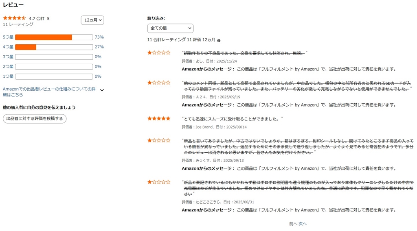The height and width of the screenshot is (231, 417).
Task: Click 出品者に対する評価を投稿する button
Action: 35,119
